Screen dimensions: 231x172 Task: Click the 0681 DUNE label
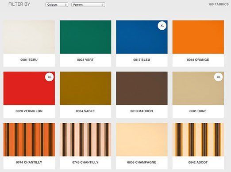[x=198, y=111]
